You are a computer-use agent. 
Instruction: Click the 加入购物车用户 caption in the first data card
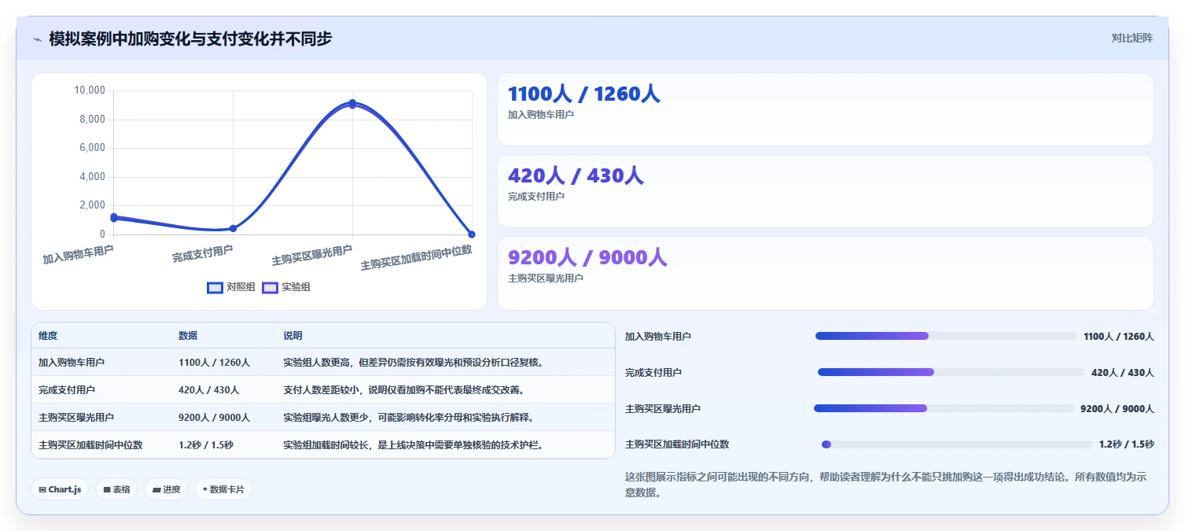[x=541, y=115]
